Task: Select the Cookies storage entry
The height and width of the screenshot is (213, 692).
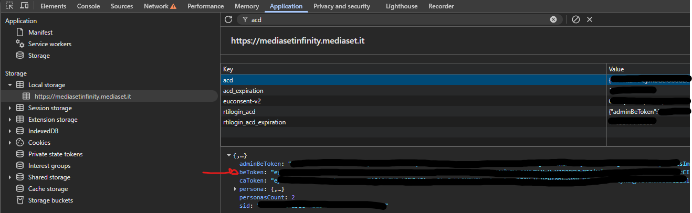Action: coord(39,143)
